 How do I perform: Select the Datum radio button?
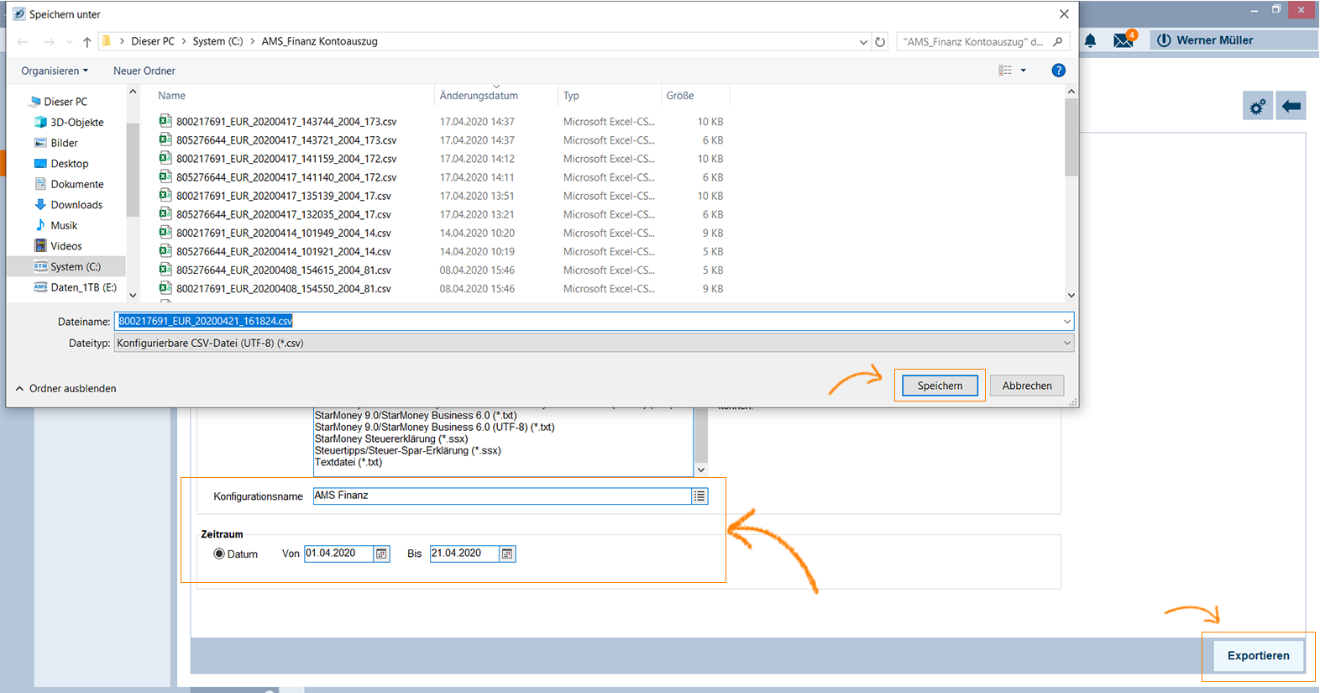(219, 554)
